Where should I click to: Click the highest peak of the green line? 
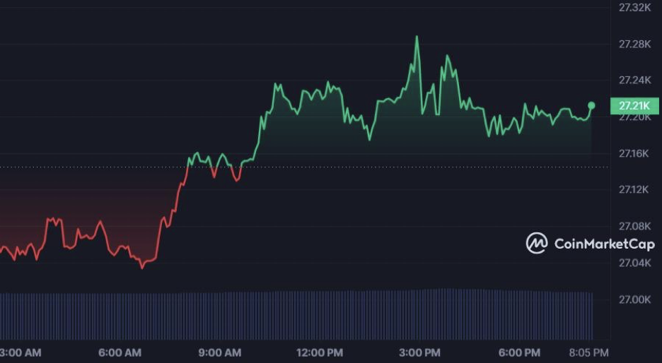coord(417,37)
